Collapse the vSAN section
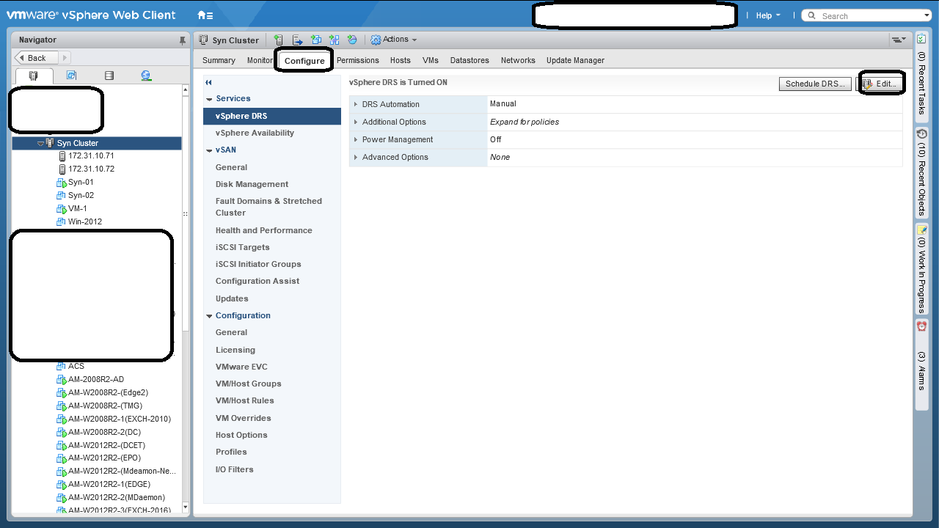This screenshot has width=939, height=528. (x=210, y=150)
